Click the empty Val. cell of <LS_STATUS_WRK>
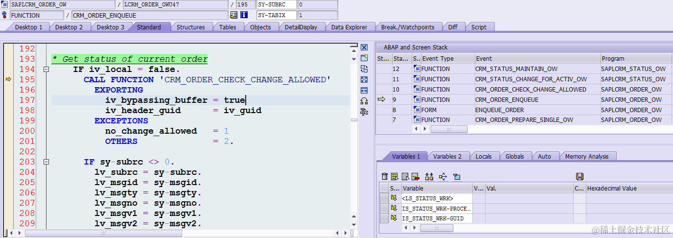Image resolution: width=673 pixels, height=238 pixels. pos(529,198)
